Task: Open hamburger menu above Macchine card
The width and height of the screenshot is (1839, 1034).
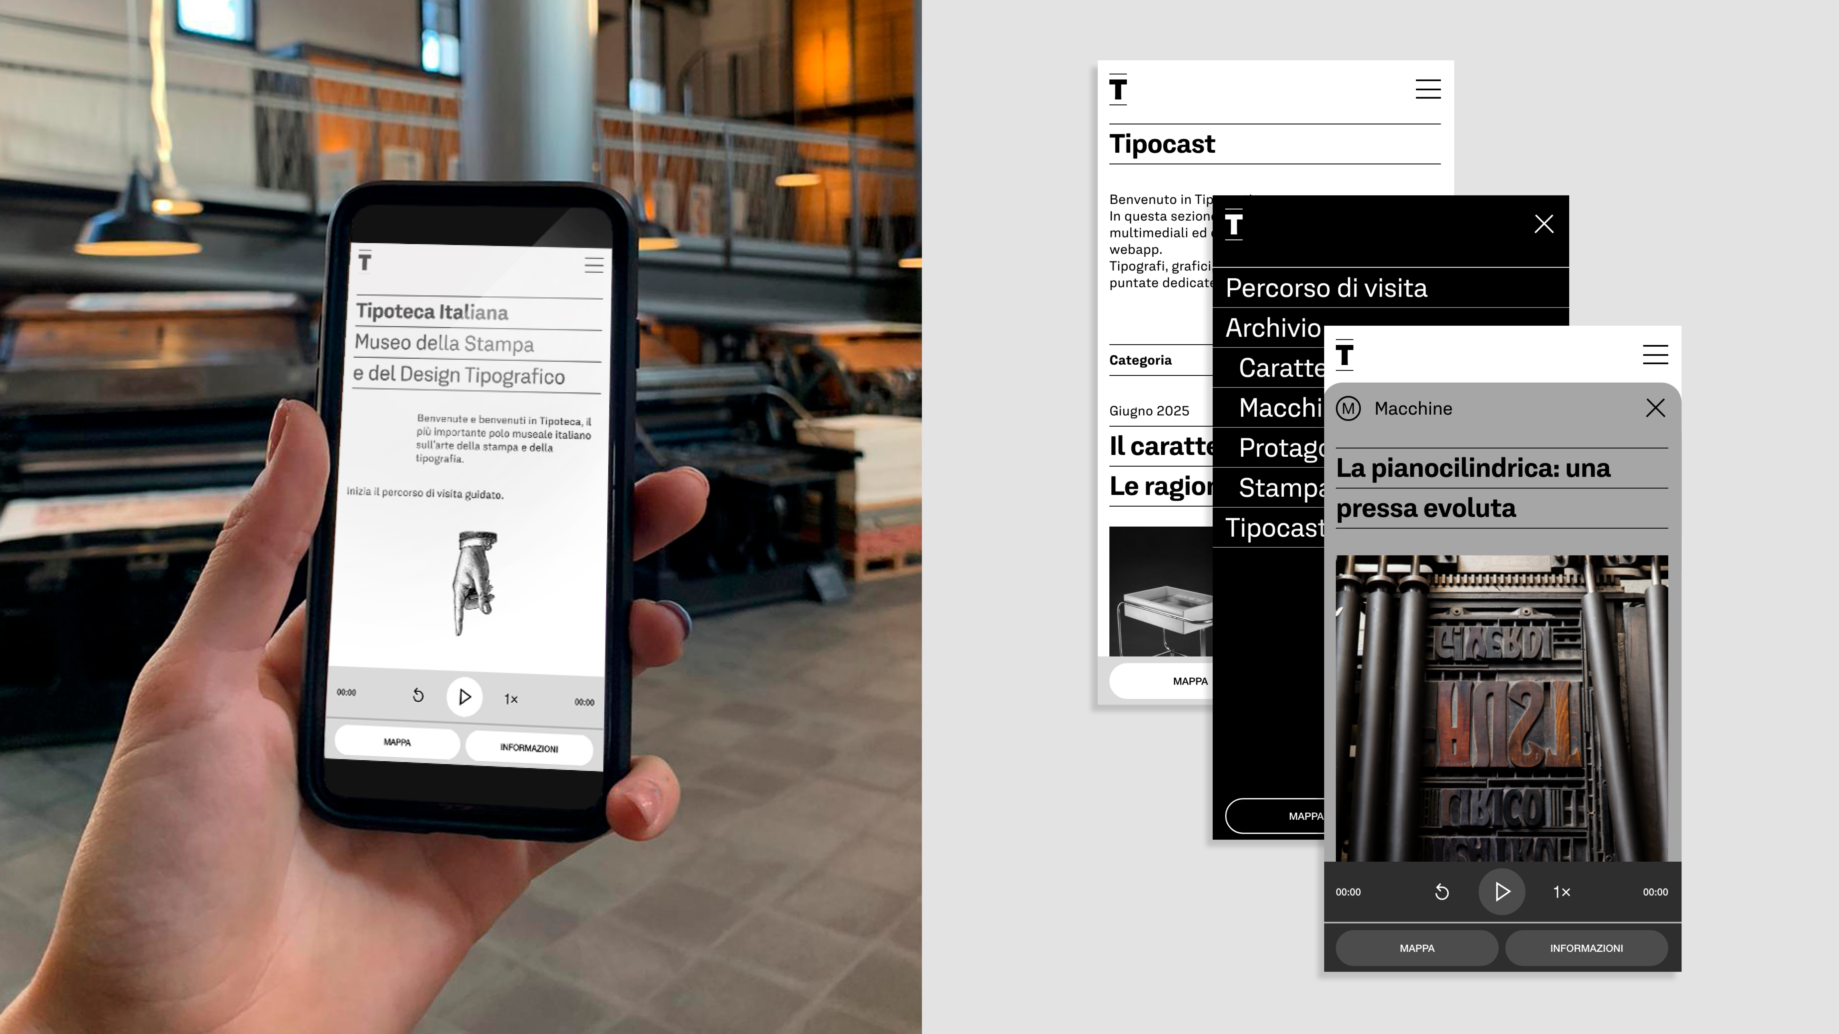Action: click(x=1655, y=355)
